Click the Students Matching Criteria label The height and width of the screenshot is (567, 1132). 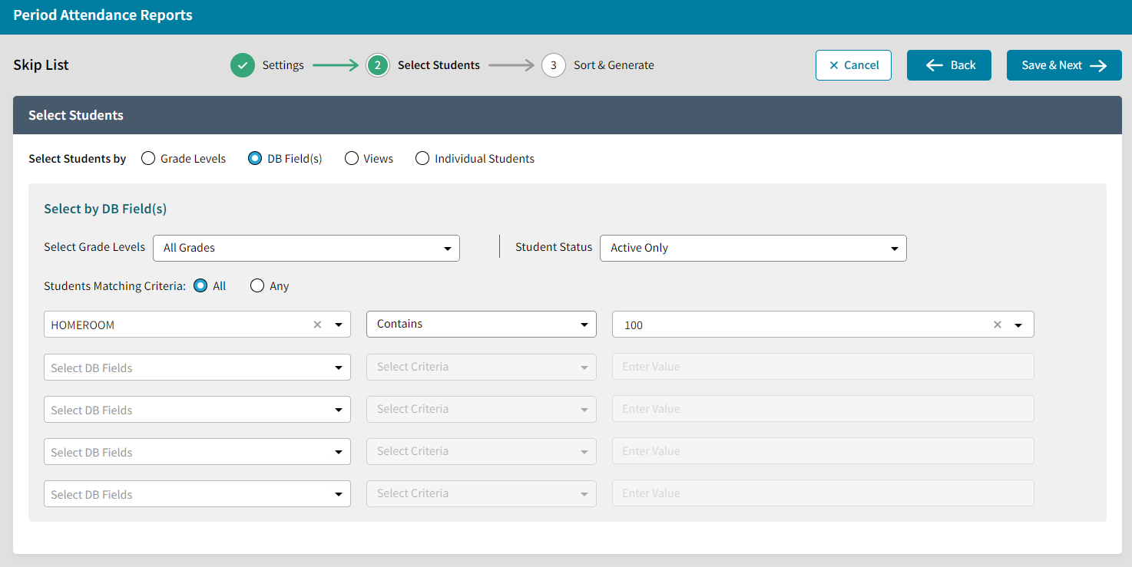(x=114, y=285)
